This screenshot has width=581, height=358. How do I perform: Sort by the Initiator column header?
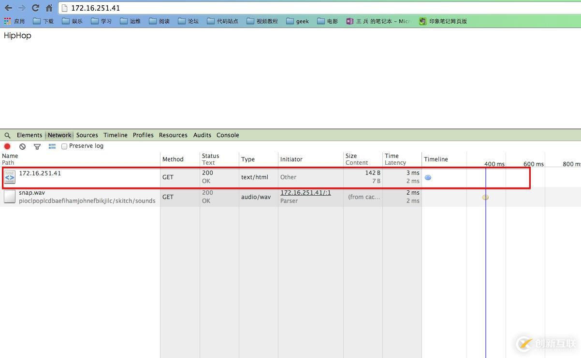point(311,159)
